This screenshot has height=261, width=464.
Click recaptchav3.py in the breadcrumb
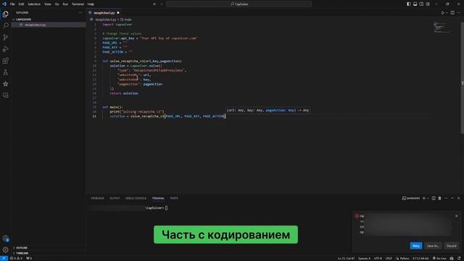click(106, 20)
